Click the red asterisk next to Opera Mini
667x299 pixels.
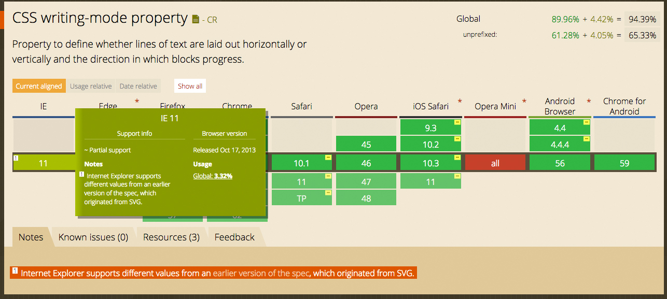pos(524,101)
